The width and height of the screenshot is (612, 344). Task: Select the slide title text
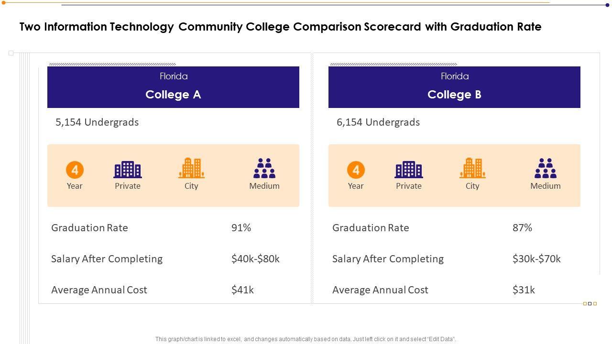(x=280, y=27)
